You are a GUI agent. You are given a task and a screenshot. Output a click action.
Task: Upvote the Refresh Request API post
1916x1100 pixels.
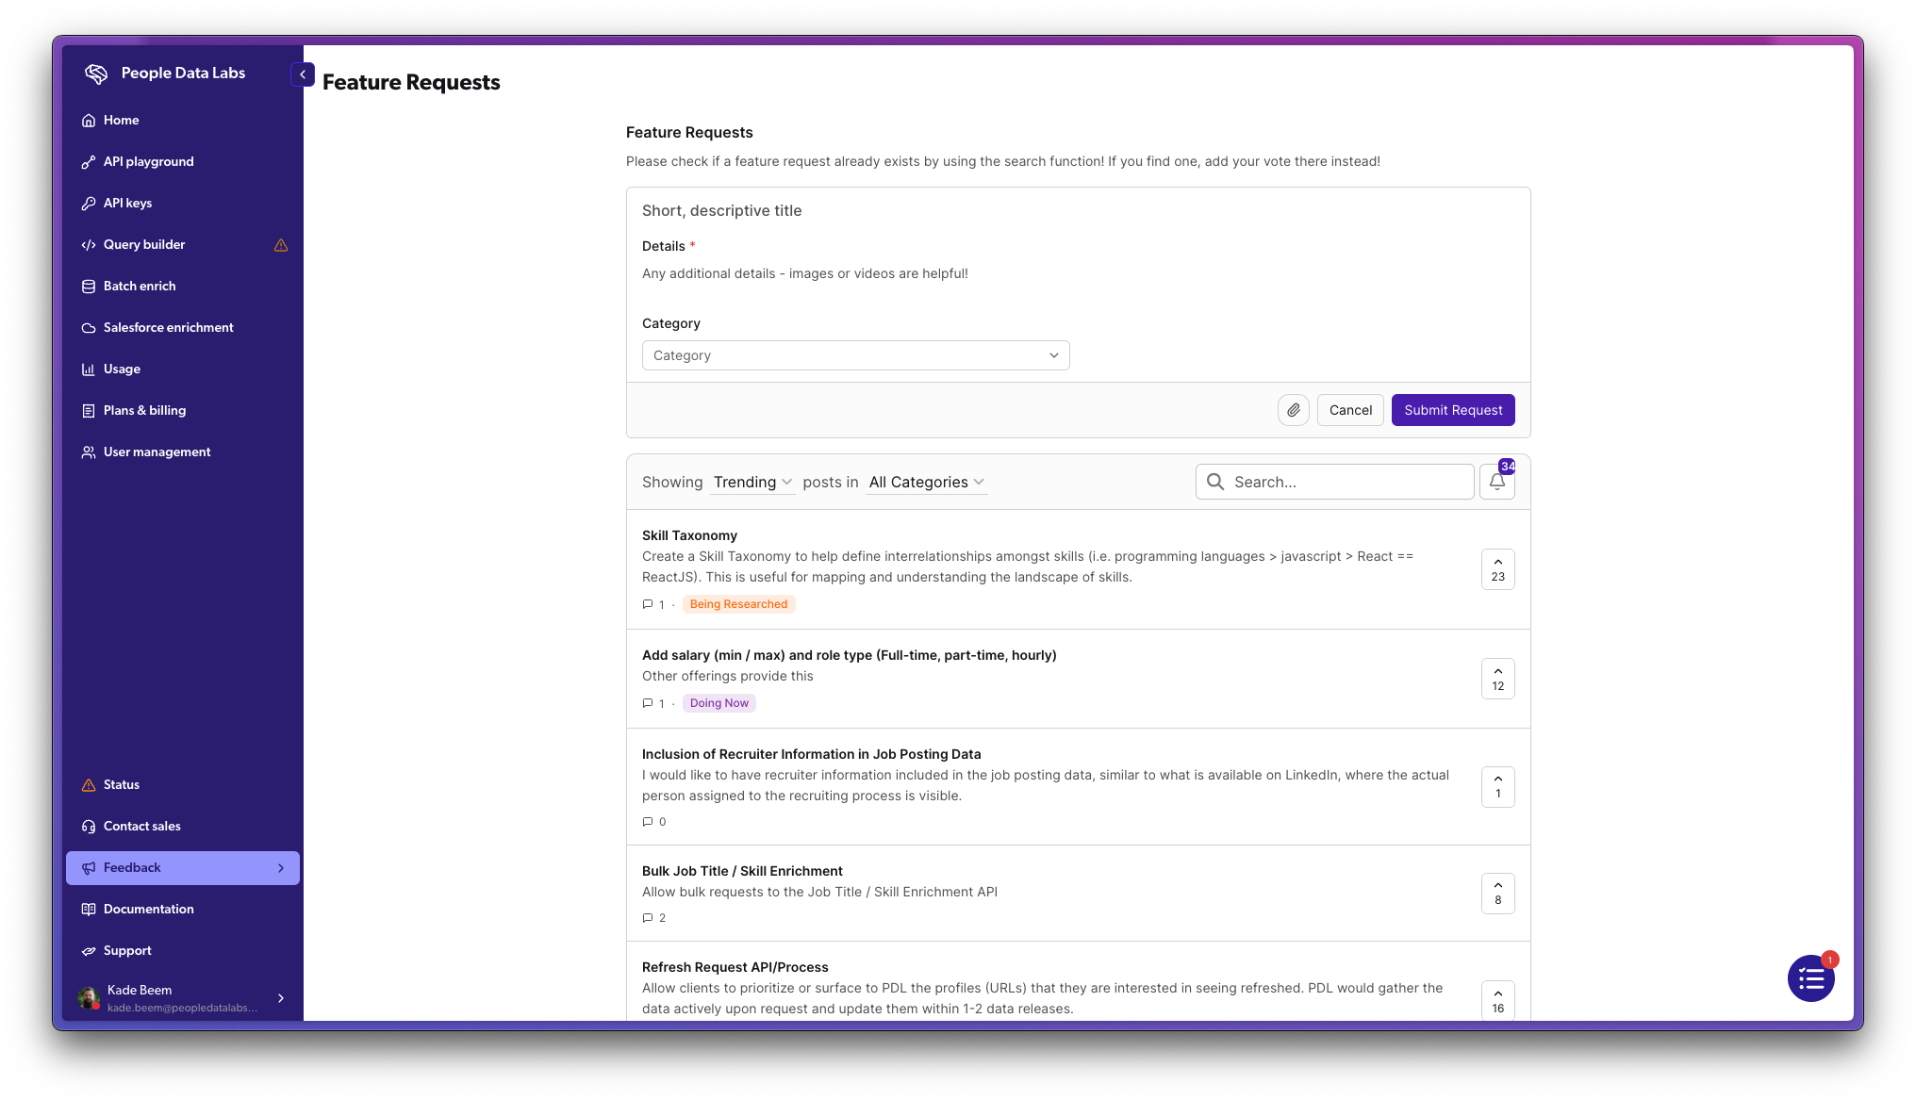point(1497,1000)
